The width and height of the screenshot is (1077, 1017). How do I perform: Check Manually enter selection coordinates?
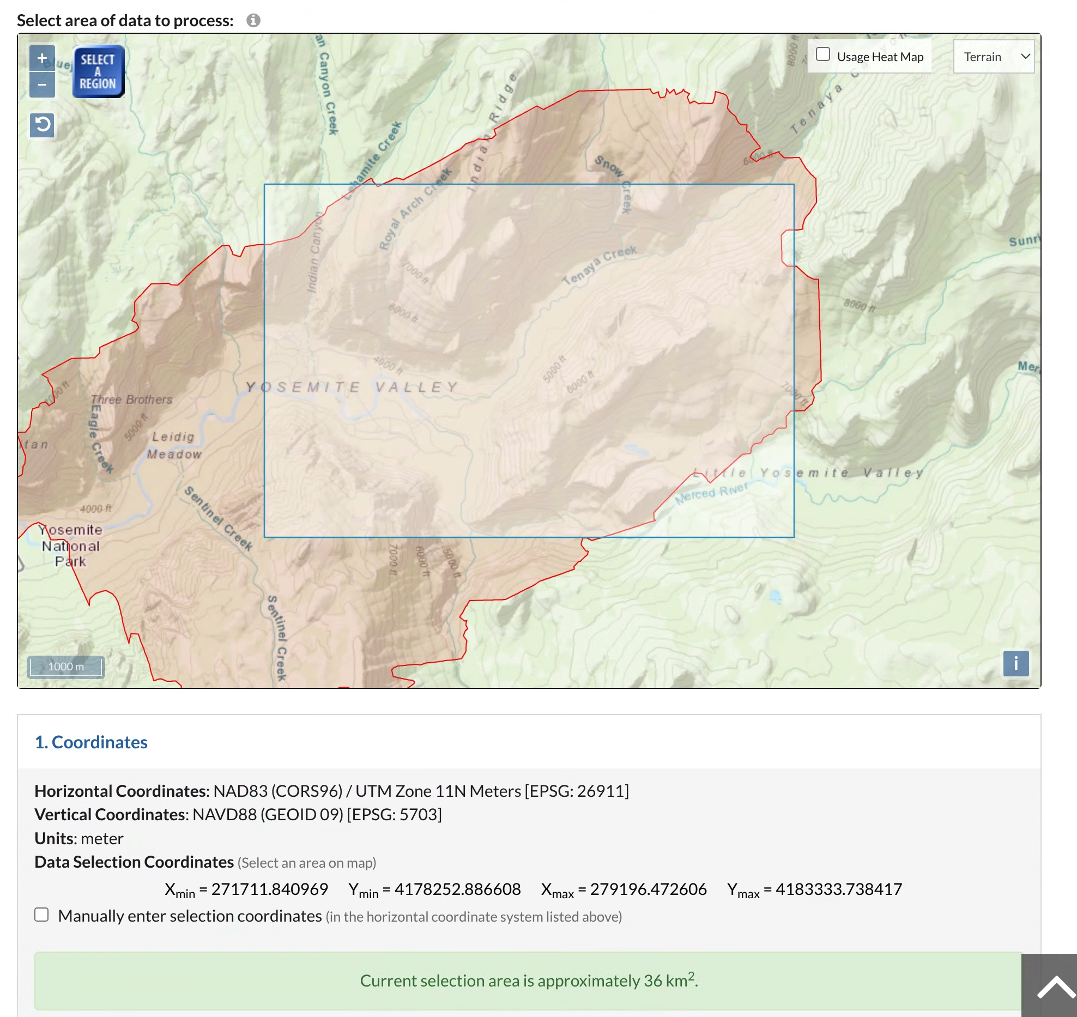(41, 915)
